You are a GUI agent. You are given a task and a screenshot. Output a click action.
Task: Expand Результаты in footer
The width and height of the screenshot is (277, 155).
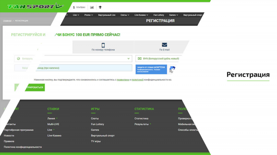pos(143,124)
